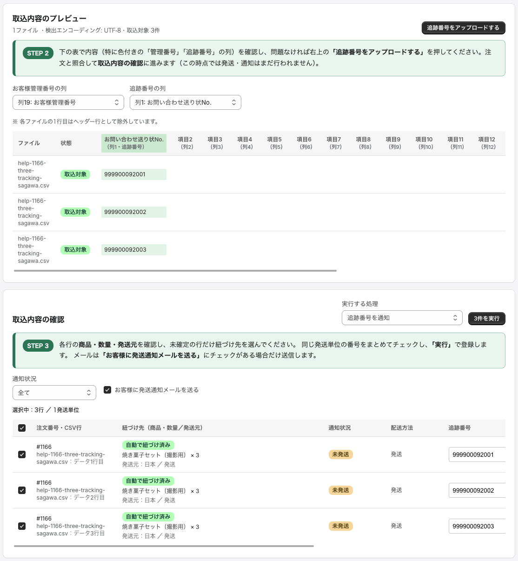This screenshot has height=561, width=518.
Task: Click the STEP 2 badge
Action: [x=38, y=53]
